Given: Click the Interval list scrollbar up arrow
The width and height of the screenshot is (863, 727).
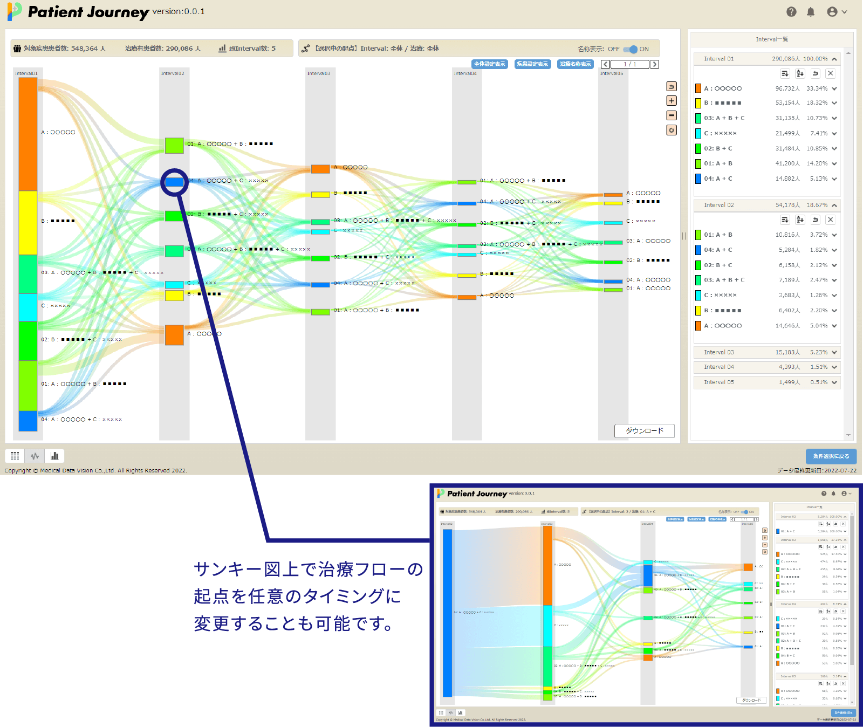Looking at the screenshot, I should (x=848, y=53).
